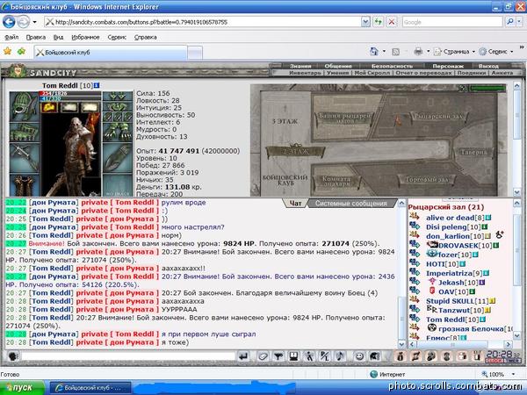Click the IE Stop loading red X button
The width and height of the screenshot is (527, 395).
pyautogui.click(x=392, y=22)
